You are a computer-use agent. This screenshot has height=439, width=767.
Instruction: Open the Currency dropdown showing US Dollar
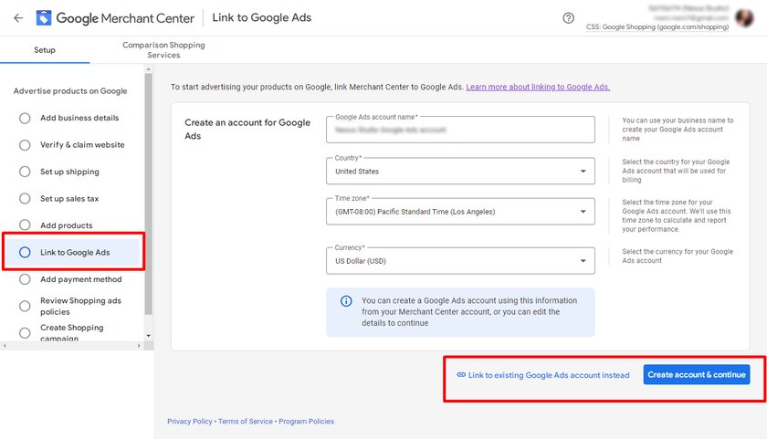(460, 261)
